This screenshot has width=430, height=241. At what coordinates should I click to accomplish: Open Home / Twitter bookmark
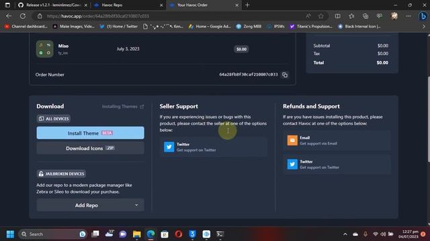(x=119, y=27)
